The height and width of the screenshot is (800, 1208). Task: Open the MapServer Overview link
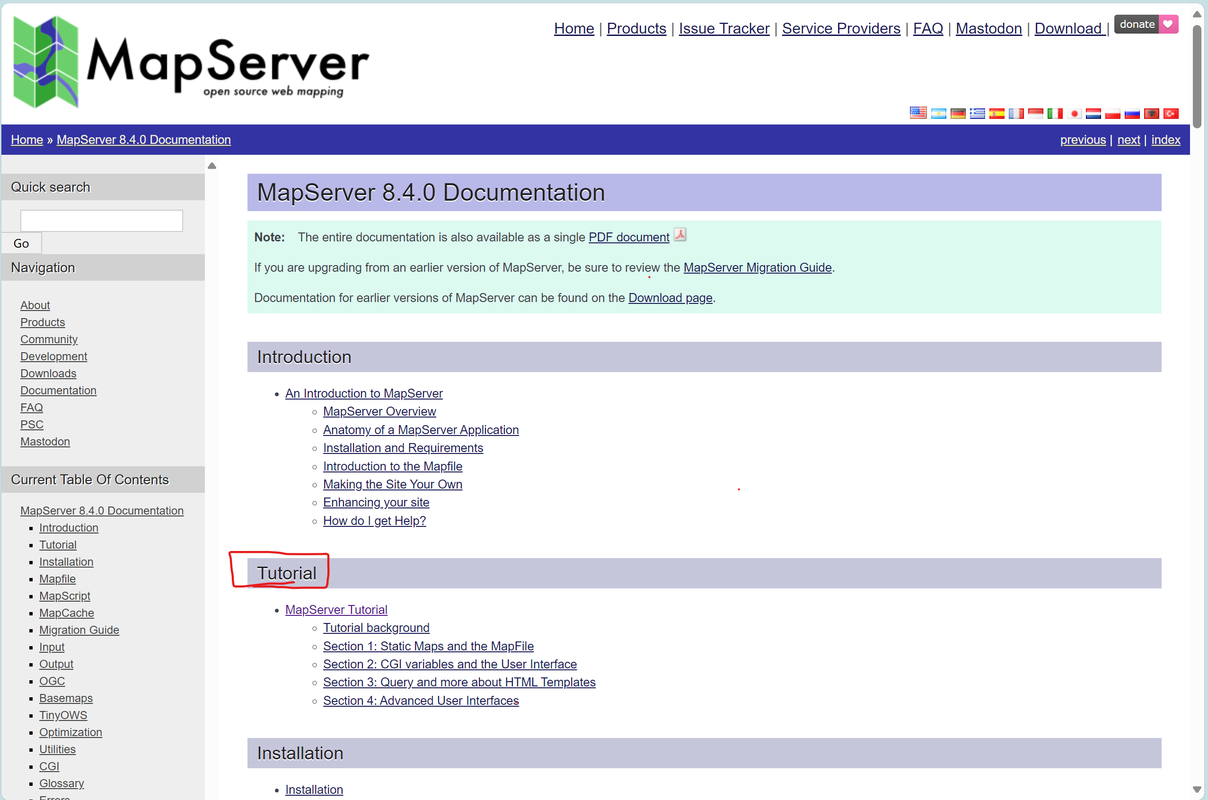(x=379, y=411)
